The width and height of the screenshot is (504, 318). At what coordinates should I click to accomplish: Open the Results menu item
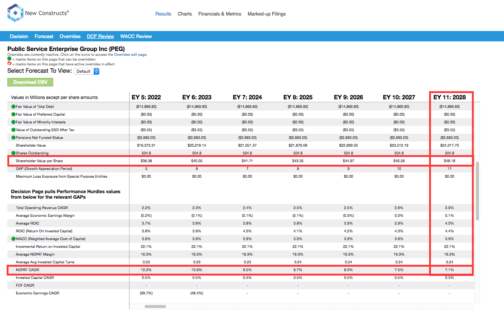pos(163,14)
